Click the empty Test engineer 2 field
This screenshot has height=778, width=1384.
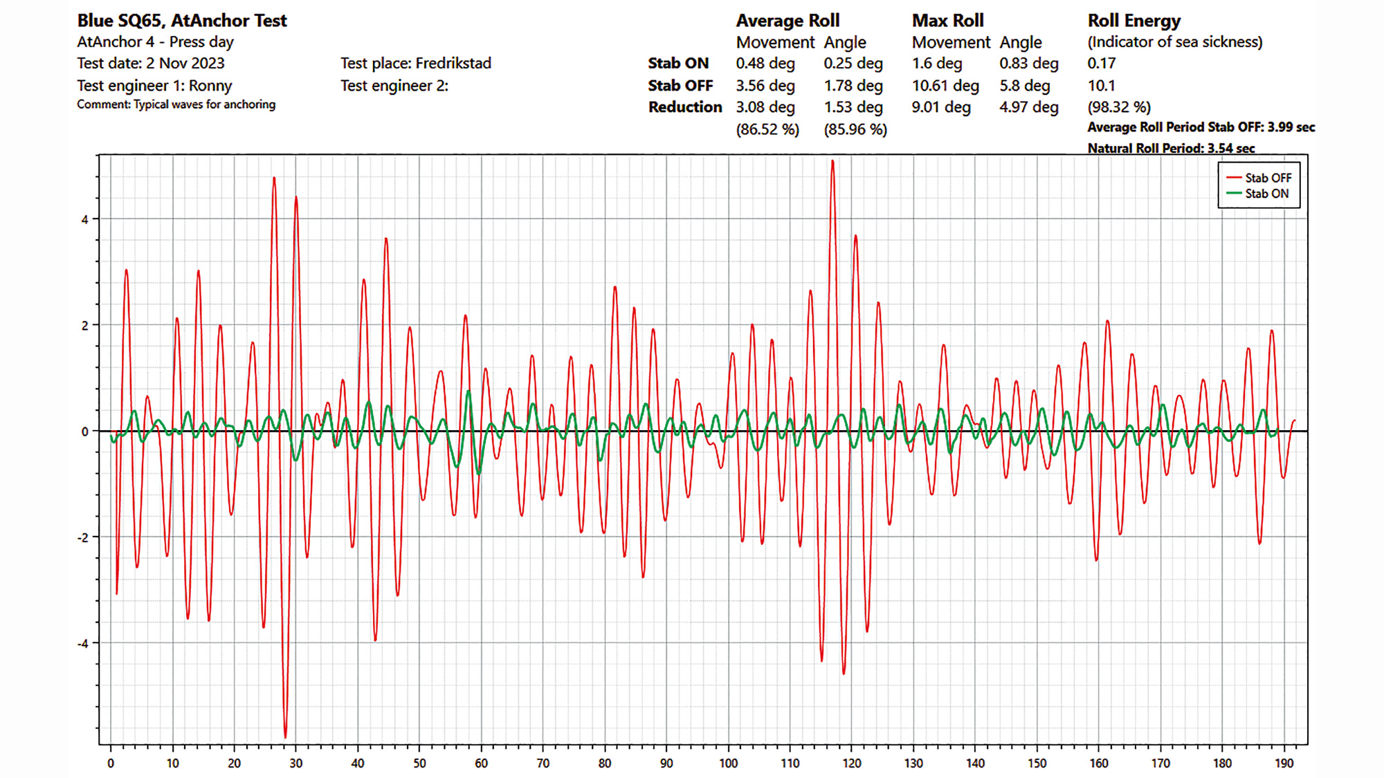[394, 86]
